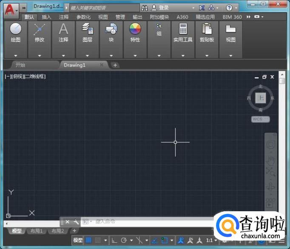Switch to the 布局1 layout tab
The width and height of the screenshot is (290, 249).
click(36, 231)
